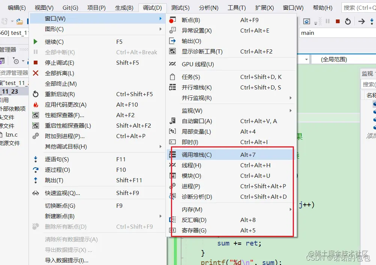The width and height of the screenshot is (376, 265).
Task: Select the Step Into (逐语句) icon
Action: (x=36, y=159)
